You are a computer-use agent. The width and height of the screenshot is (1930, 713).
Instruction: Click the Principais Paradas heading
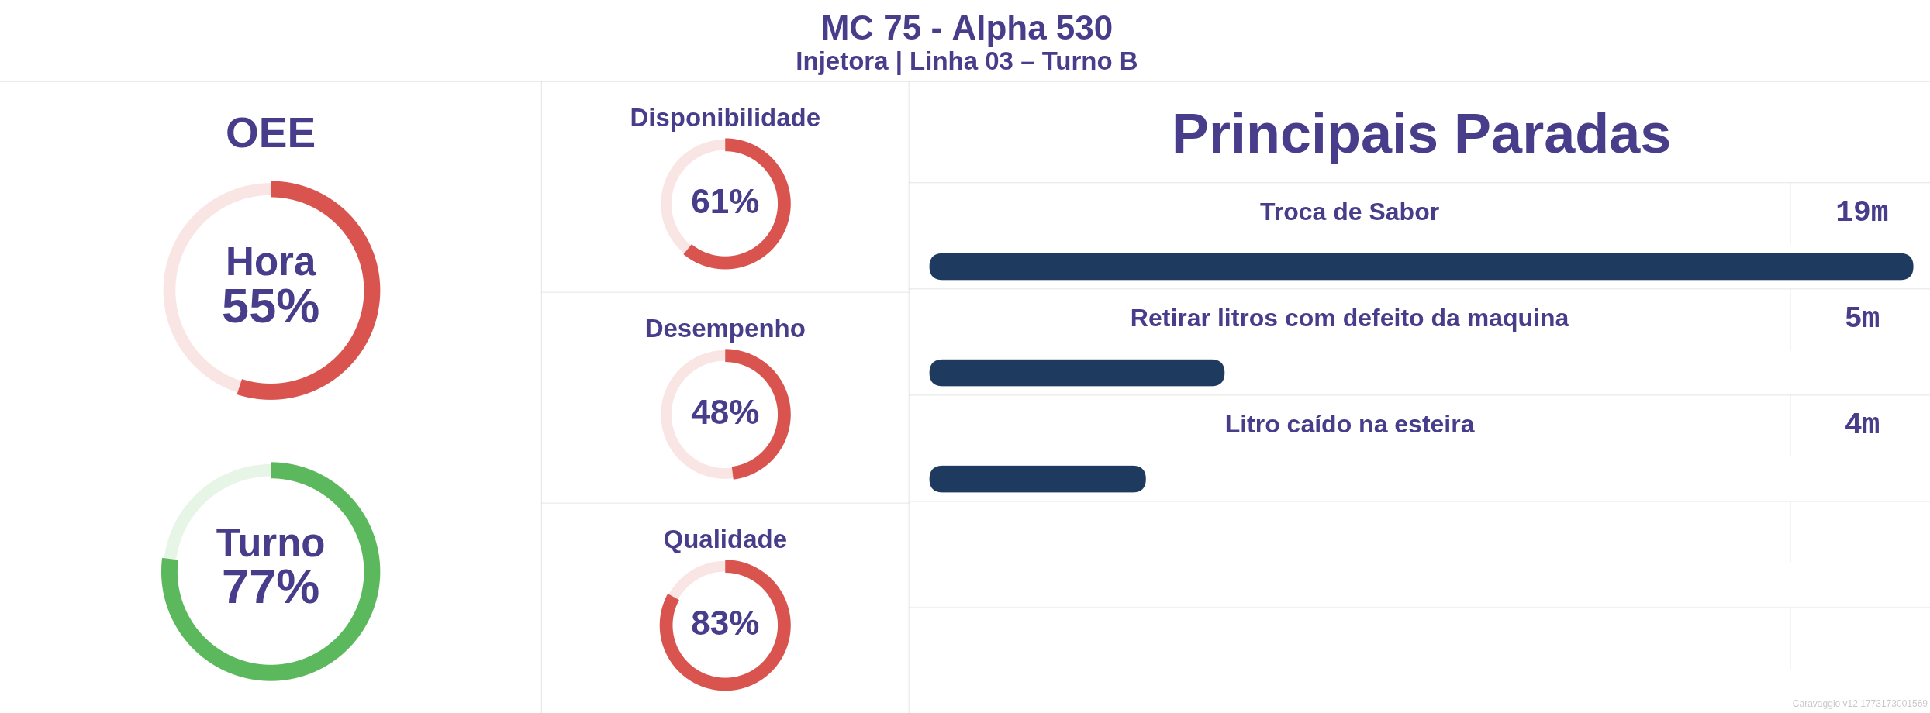[1421, 133]
